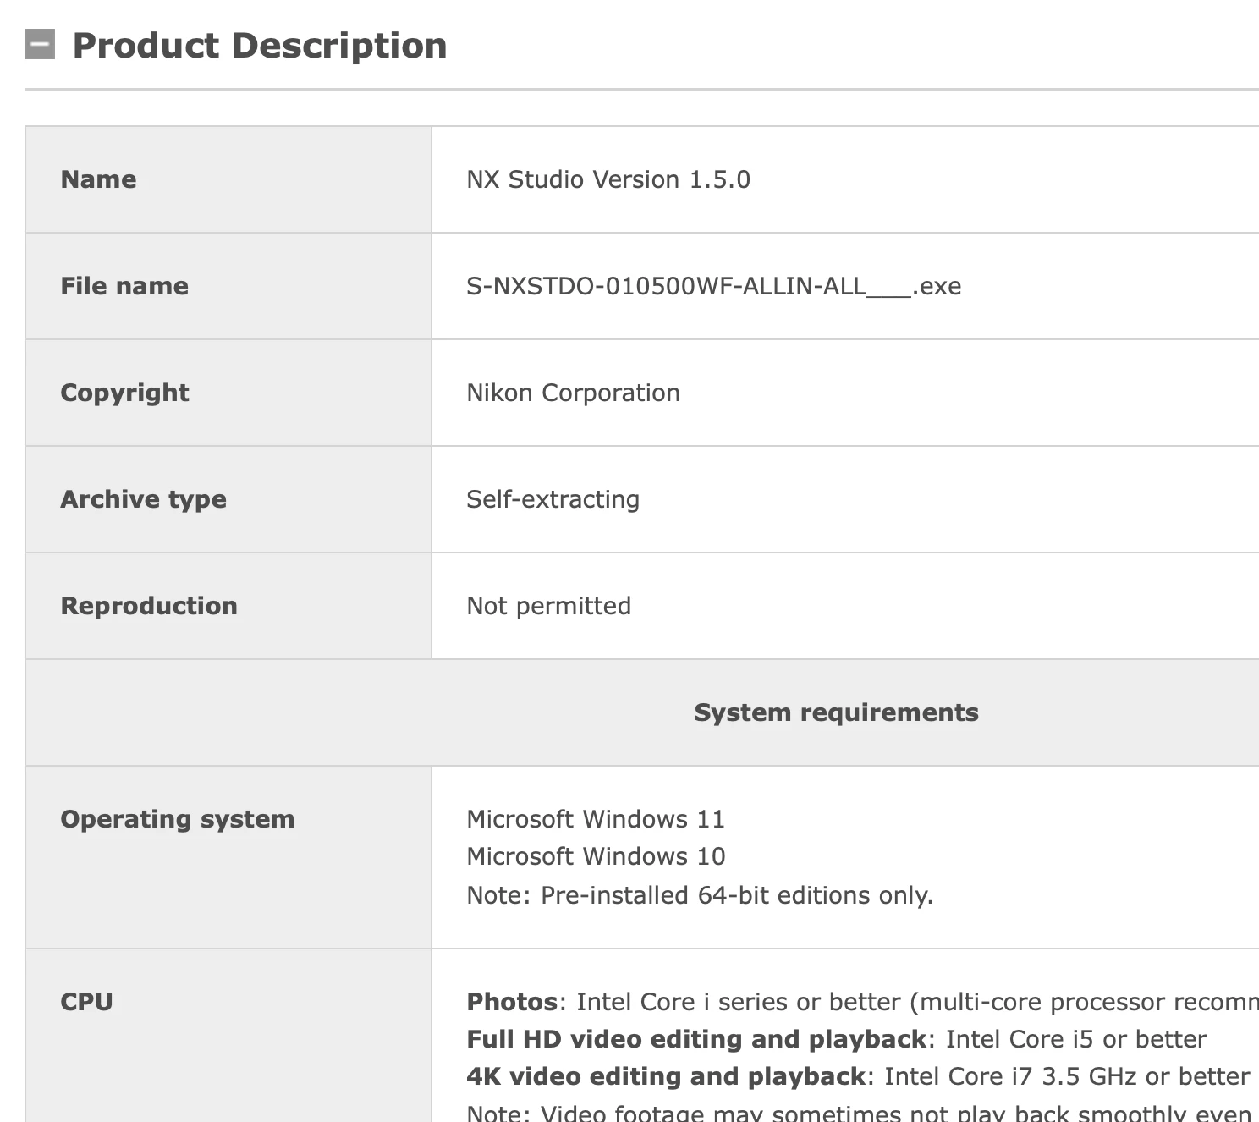Click the Nikon Corporation text

(573, 393)
